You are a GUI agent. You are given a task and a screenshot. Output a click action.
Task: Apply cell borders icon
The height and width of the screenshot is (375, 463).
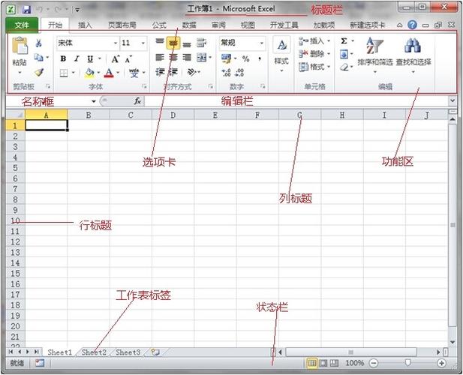(x=64, y=73)
